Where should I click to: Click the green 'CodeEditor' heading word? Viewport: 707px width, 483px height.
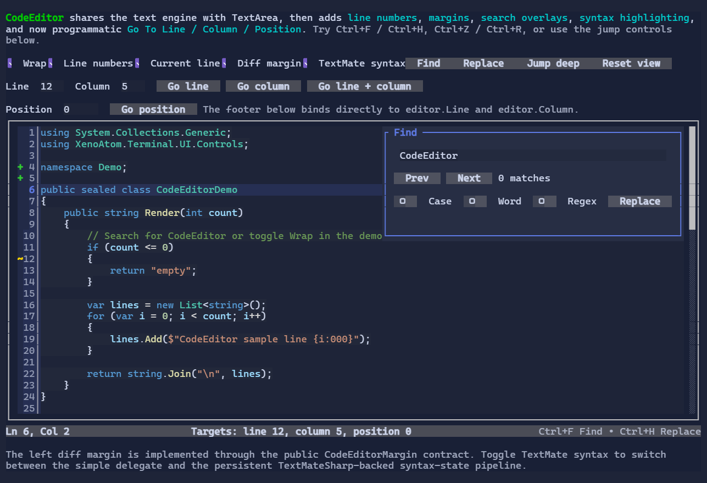[35, 18]
